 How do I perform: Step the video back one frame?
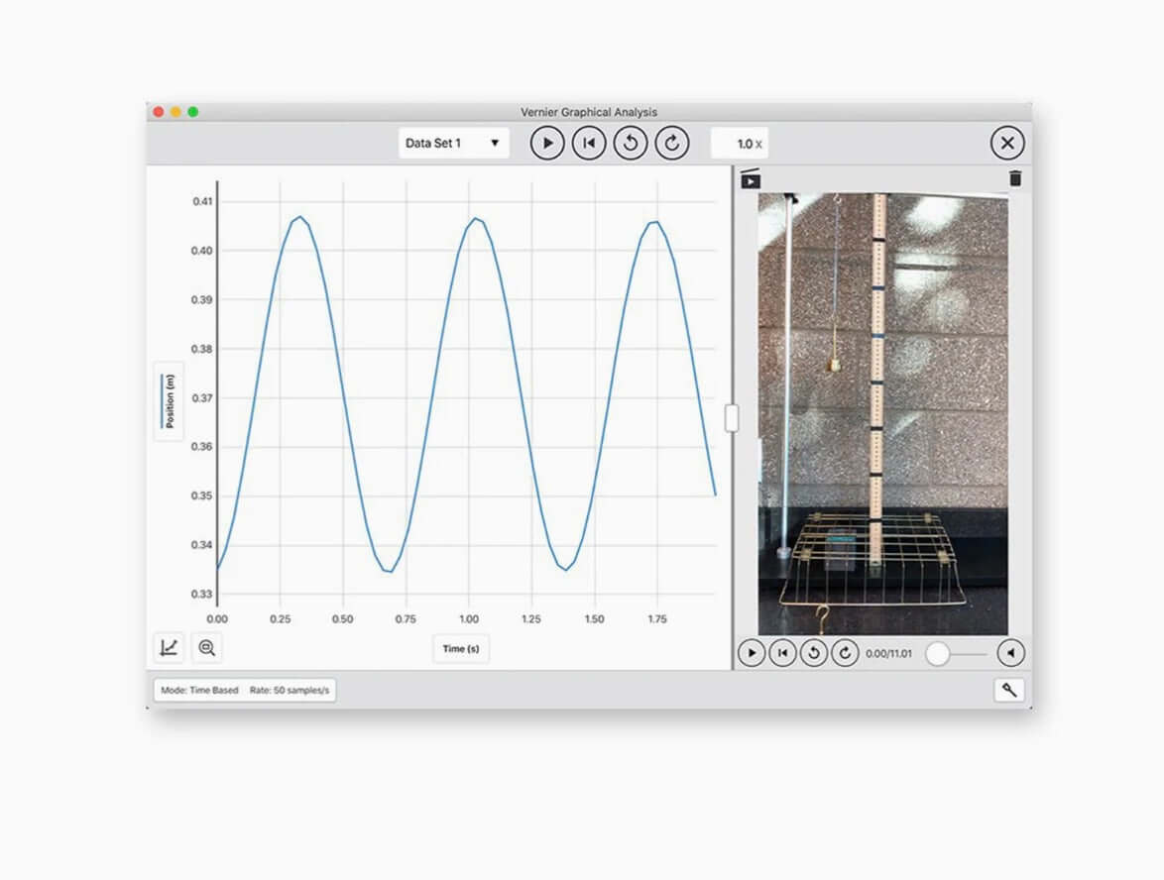pos(814,653)
